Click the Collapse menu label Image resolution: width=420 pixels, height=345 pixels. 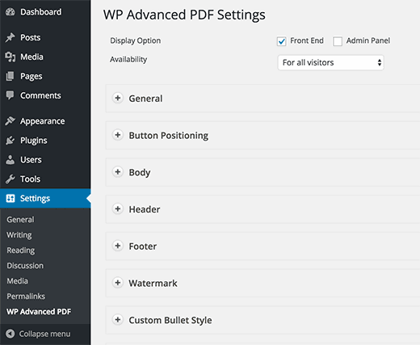[44, 334]
